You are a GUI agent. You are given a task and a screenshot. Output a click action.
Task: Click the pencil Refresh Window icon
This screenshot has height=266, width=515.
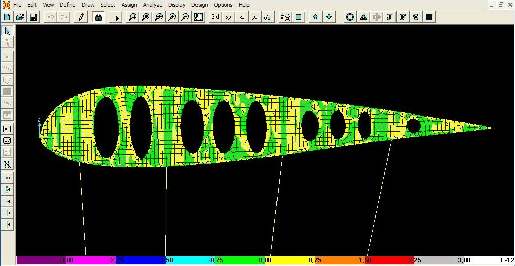tap(81, 17)
